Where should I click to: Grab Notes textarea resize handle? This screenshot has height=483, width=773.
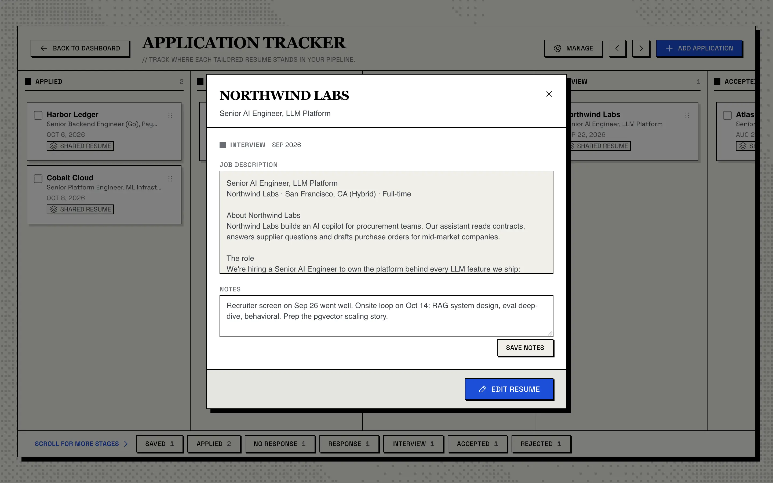point(550,333)
